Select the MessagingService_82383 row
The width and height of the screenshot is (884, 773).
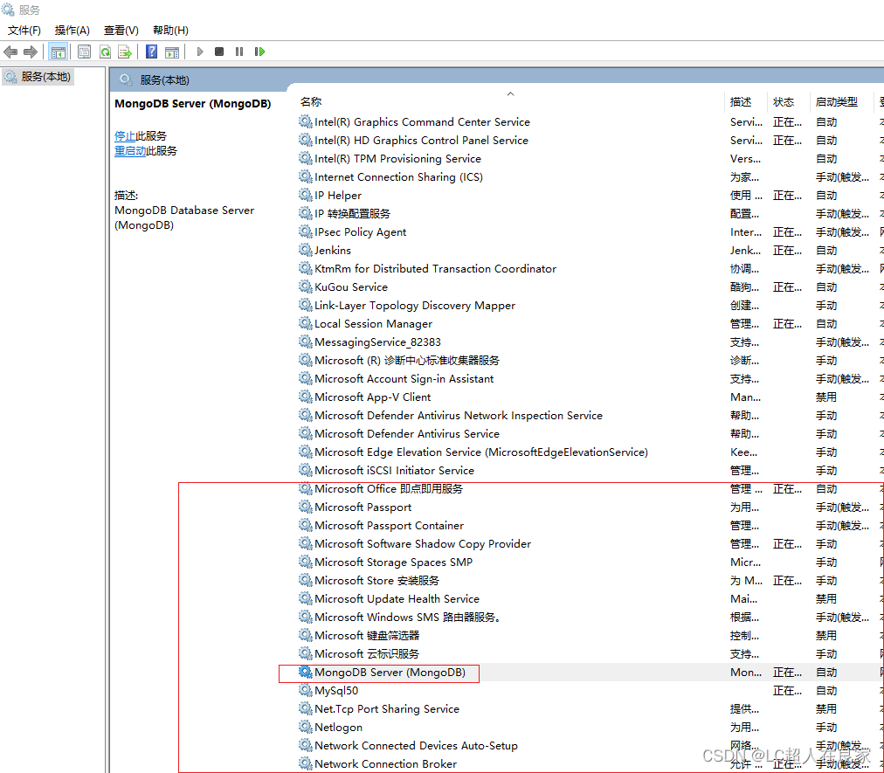(590, 342)
